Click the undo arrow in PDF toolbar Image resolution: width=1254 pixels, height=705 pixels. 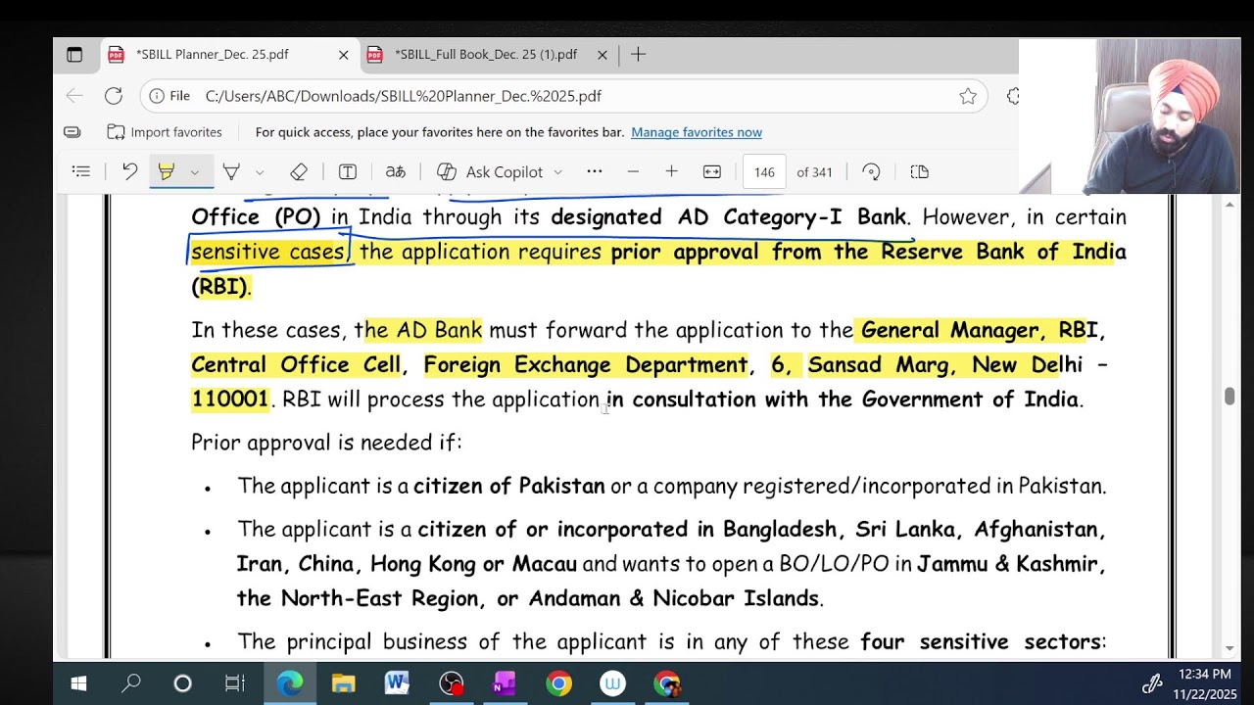(x=129, y=172)
